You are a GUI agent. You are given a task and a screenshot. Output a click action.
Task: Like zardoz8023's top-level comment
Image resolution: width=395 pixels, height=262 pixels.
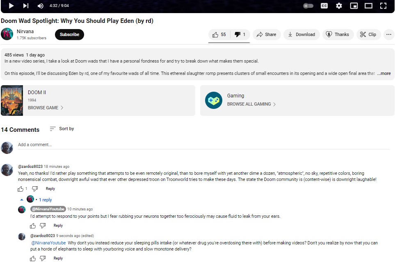pos(21,189)
